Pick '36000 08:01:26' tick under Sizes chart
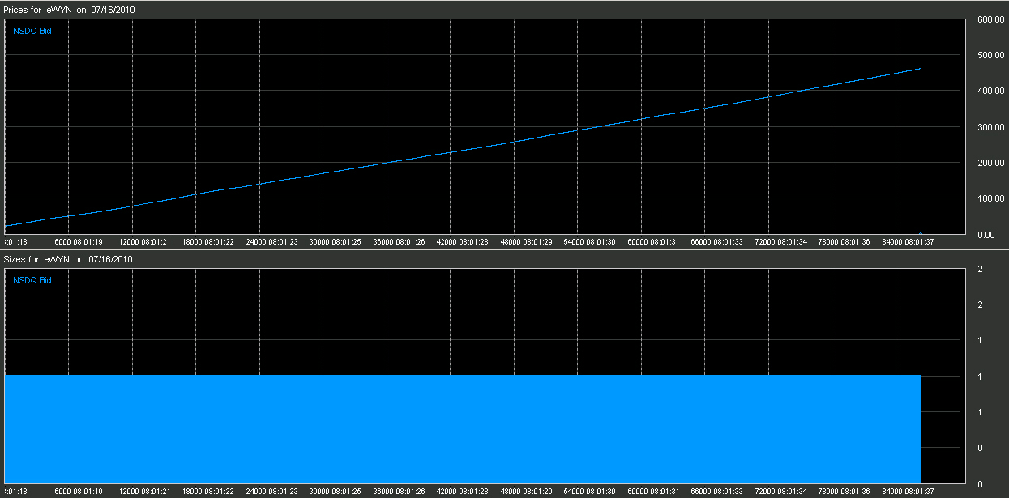This screenshot has height=498, width=1009. [399, 492]
